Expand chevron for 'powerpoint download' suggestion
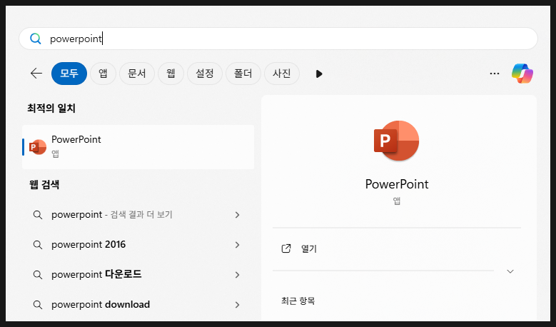Image resolution: width=556 pixels, height=327 pixels. pyautogui.click(x=237, y=305)
